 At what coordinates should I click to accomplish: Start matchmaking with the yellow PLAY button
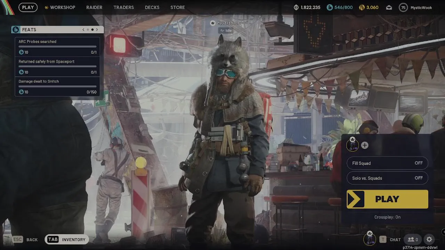[387, 199]
